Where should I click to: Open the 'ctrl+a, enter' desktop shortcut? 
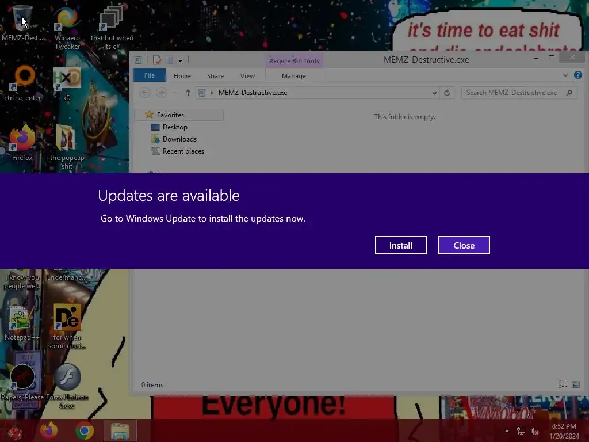pos(22,83)
